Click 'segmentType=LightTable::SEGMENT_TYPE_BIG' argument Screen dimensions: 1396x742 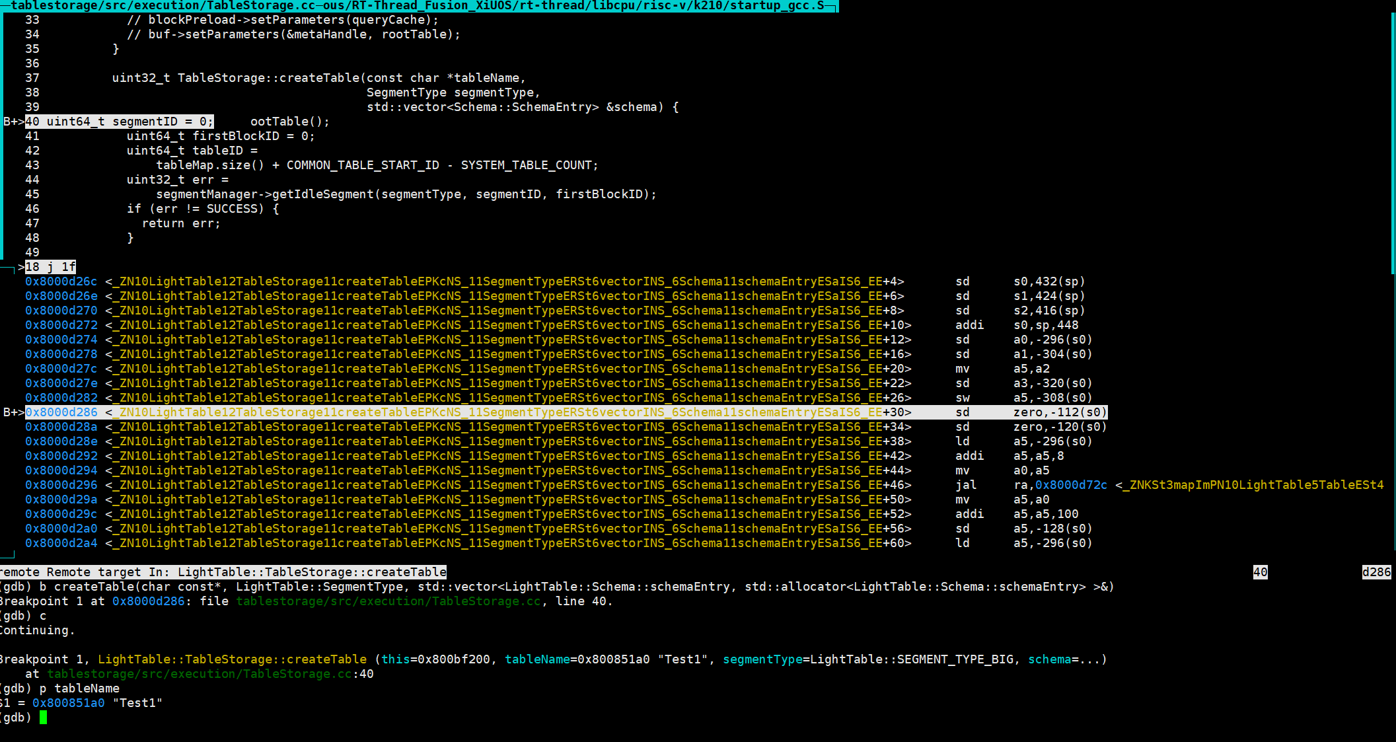tap(867, 659)
